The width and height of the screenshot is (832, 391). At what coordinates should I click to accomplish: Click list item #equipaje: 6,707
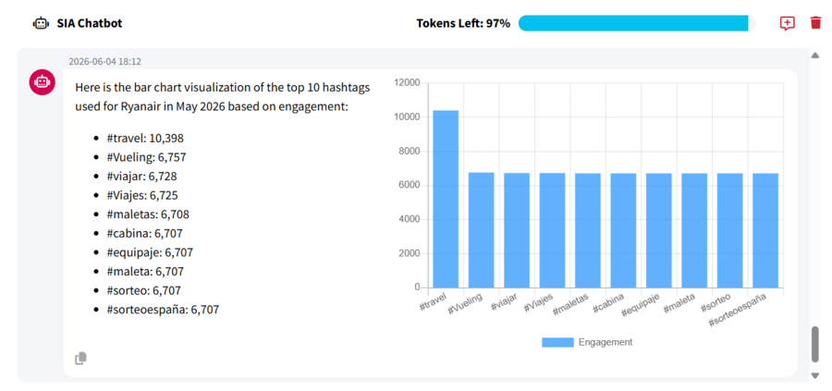150,252
